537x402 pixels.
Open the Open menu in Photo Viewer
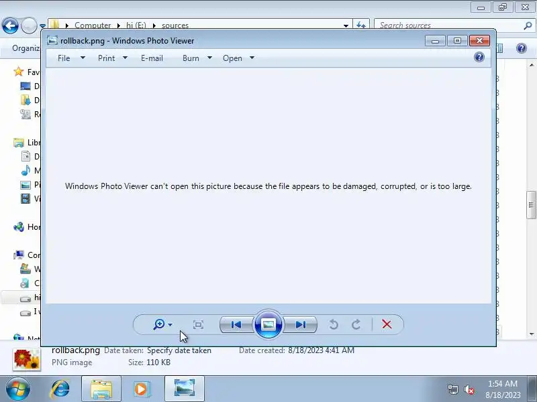click(x=232, y=58)
